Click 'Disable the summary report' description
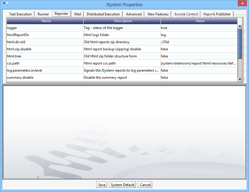Screen dimensions: 249x192 click(x=122, y=78)
